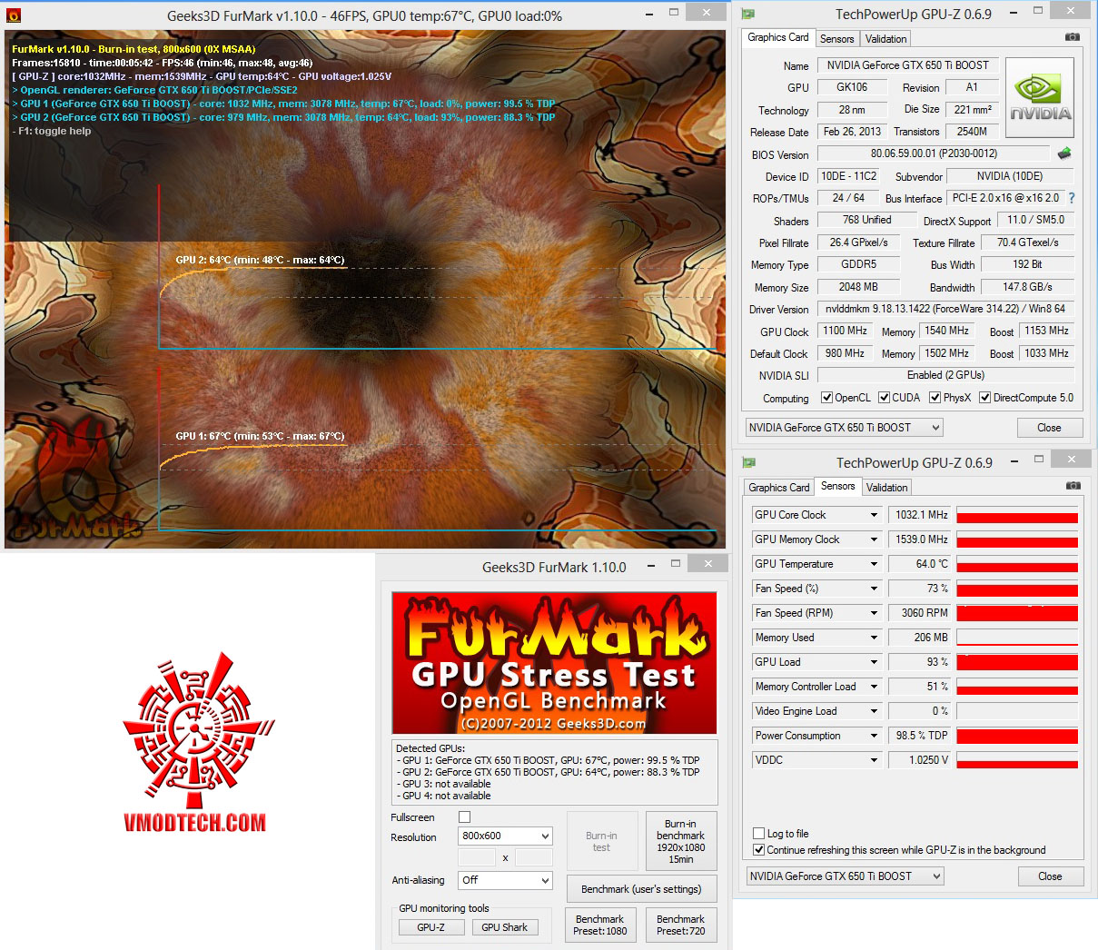Click the FurMark app icon in the render window title bar
The height and width of the screenshot is (950, 1098).
coord(13,15)
